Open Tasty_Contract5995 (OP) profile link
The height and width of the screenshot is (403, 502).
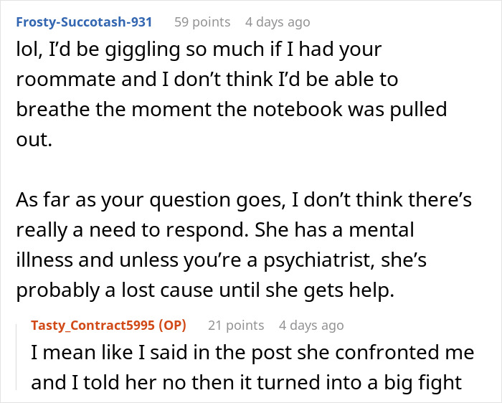click(108, 326)
